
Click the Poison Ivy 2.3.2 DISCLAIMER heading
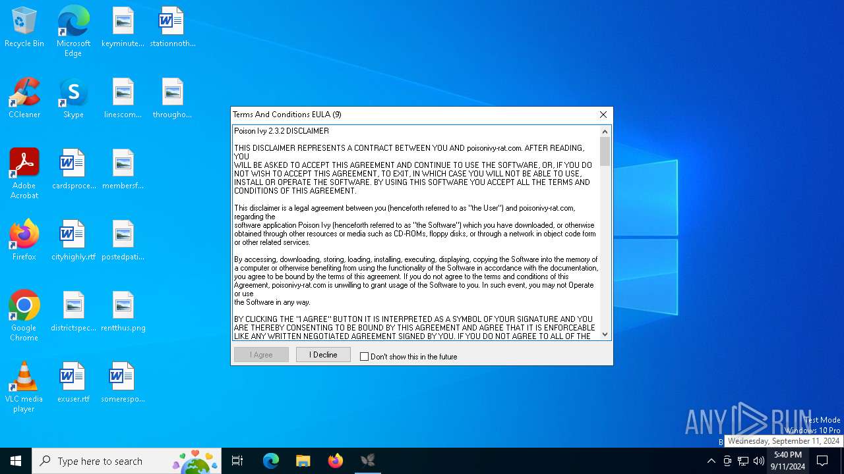click(x=282, y=131)
